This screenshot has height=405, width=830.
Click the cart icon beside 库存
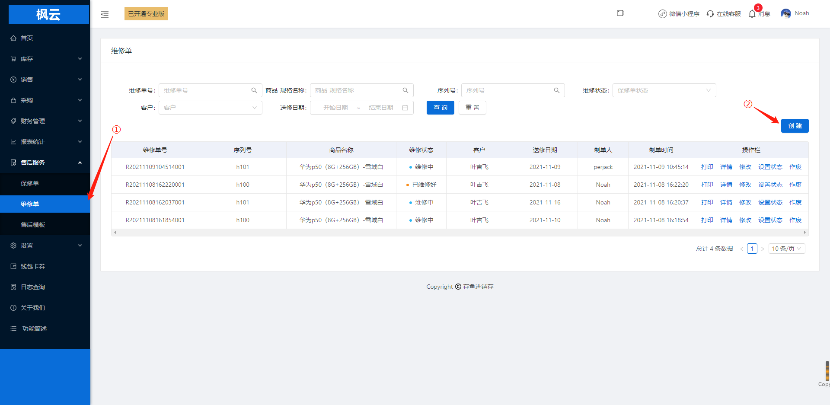click(13, 59)
